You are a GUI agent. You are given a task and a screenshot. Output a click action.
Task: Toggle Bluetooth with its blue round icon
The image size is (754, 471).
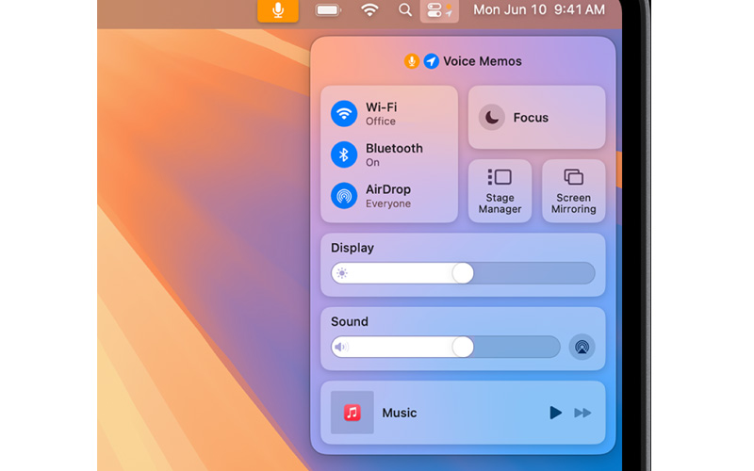click(x=344, y=154)
